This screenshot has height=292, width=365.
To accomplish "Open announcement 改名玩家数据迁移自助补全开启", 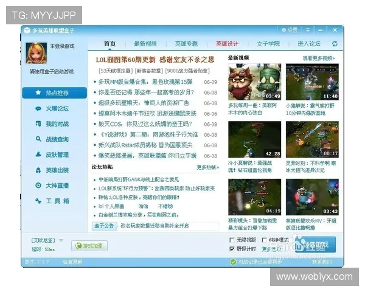I will (x=155, y=226).
